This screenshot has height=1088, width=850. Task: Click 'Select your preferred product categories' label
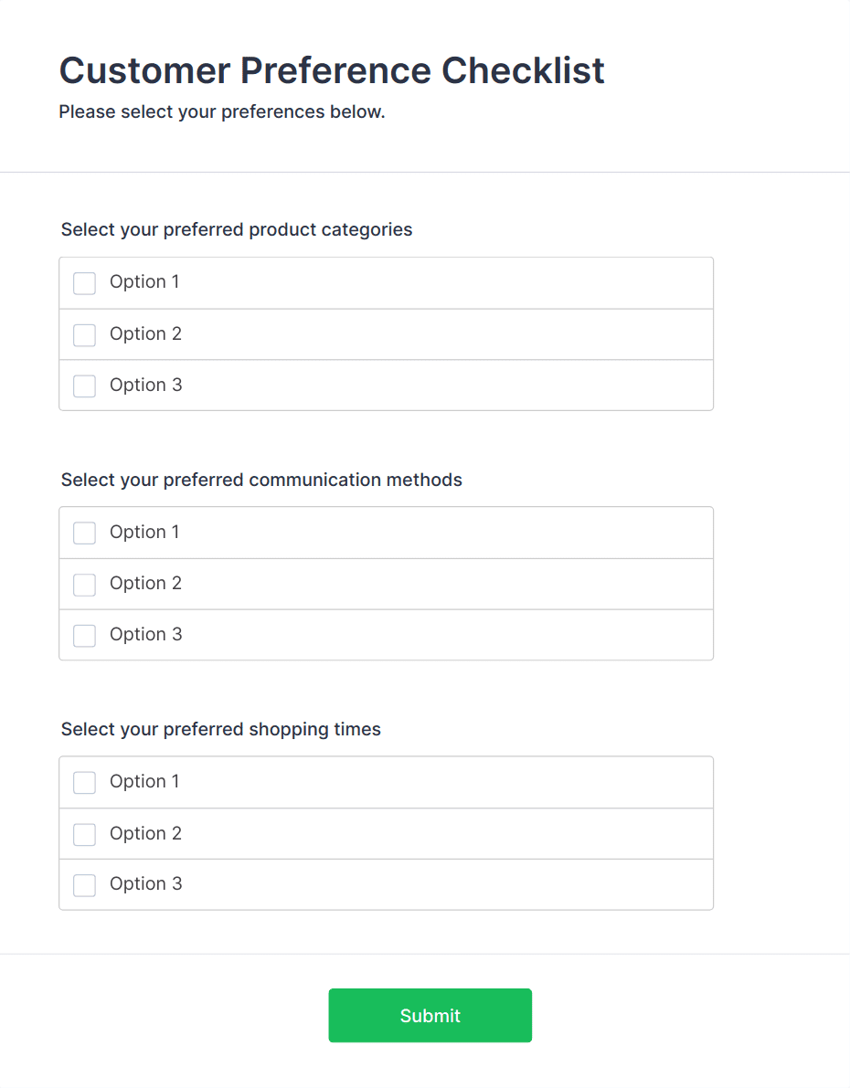pyautogui.click(x=237, y=229)
